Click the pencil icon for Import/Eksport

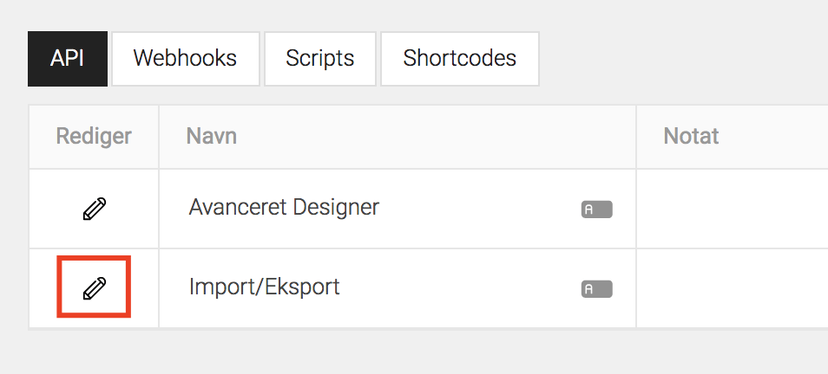[x=95, y=288]
